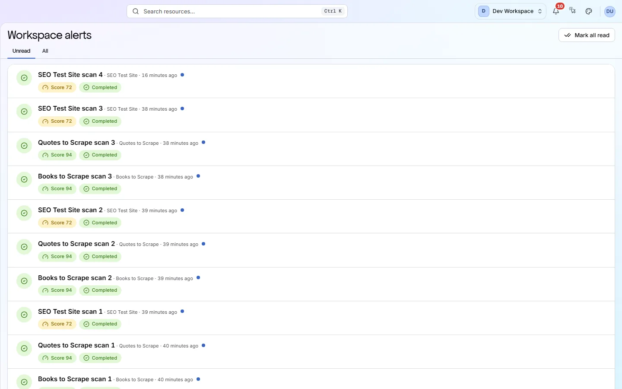
Task: Click the Score 72 badge on SEO Test Site scan 4
Action: [57, 87]
